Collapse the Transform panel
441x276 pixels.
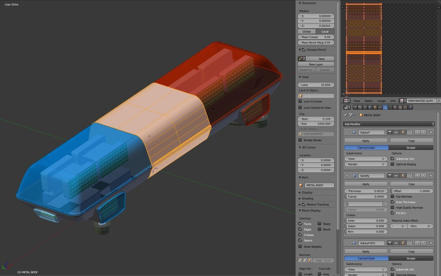tap(300, 3)
